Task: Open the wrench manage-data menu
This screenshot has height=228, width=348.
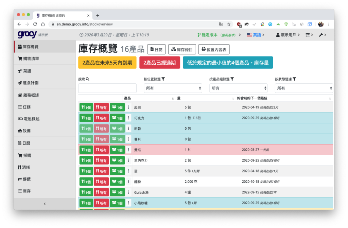Action: [x=323, y=35]
